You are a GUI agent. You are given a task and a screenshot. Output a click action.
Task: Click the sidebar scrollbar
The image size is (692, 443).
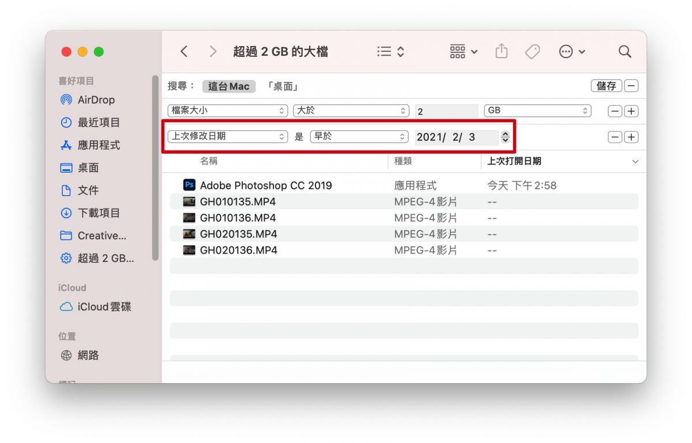click(x=155, y=168)
